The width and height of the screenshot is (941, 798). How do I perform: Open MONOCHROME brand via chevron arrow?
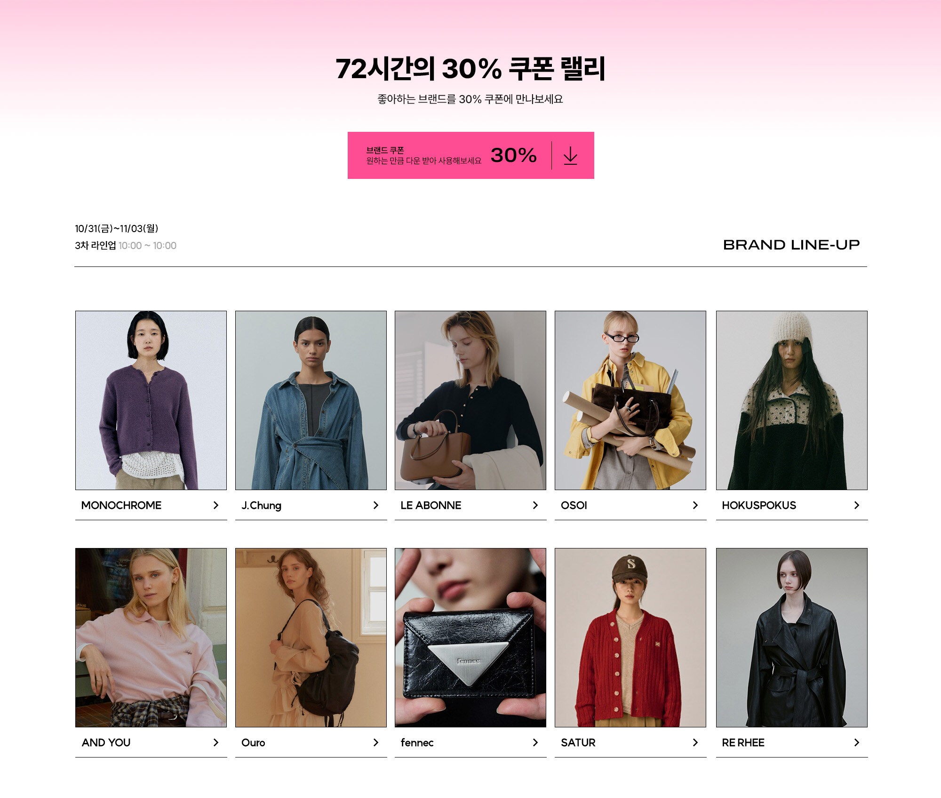coord(216,505)
